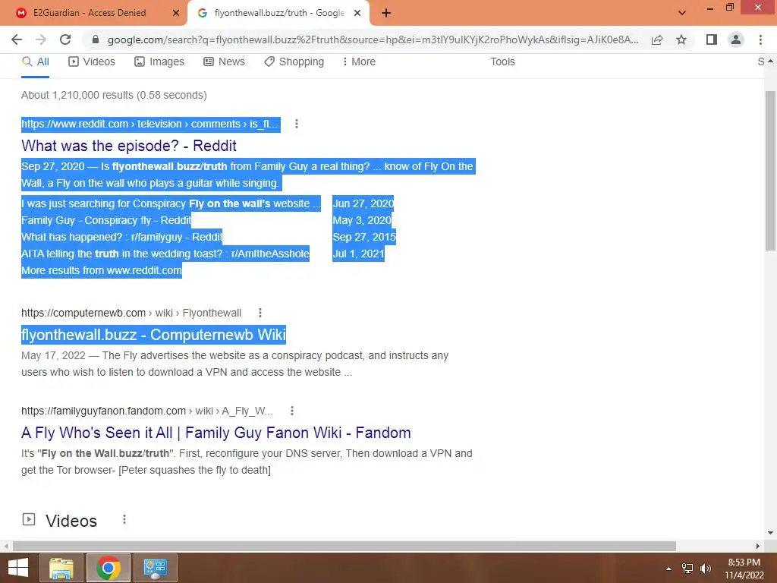Click the address bar URL
Viewport: 777px width, 583px height.
click(x=373, y=39)
